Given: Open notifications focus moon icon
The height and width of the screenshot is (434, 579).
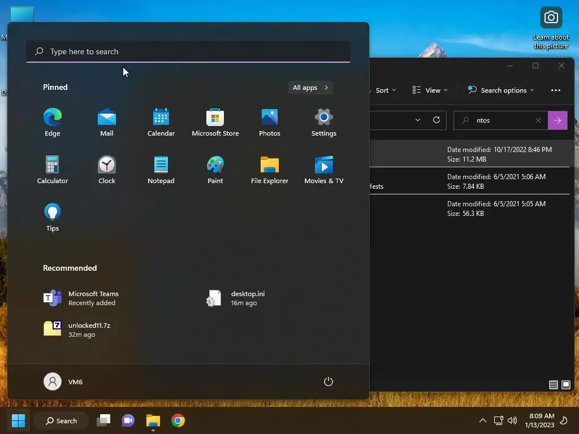Looking at the screenshot, I should 564,420.
